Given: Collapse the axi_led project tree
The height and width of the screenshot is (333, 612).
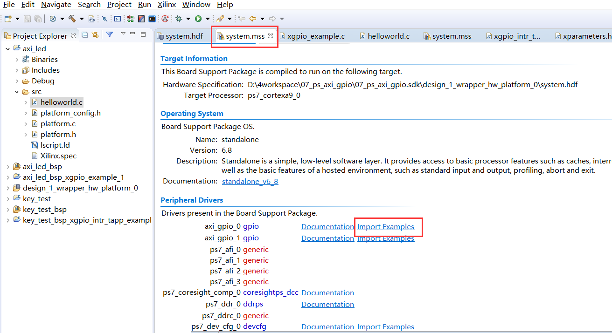Looking at the screenshot, I should point(7,48).
